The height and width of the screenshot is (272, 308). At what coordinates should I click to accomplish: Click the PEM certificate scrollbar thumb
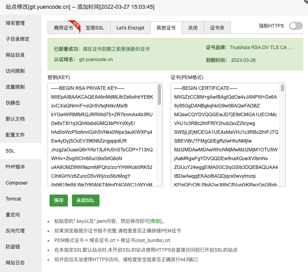[x=282, y=88]
